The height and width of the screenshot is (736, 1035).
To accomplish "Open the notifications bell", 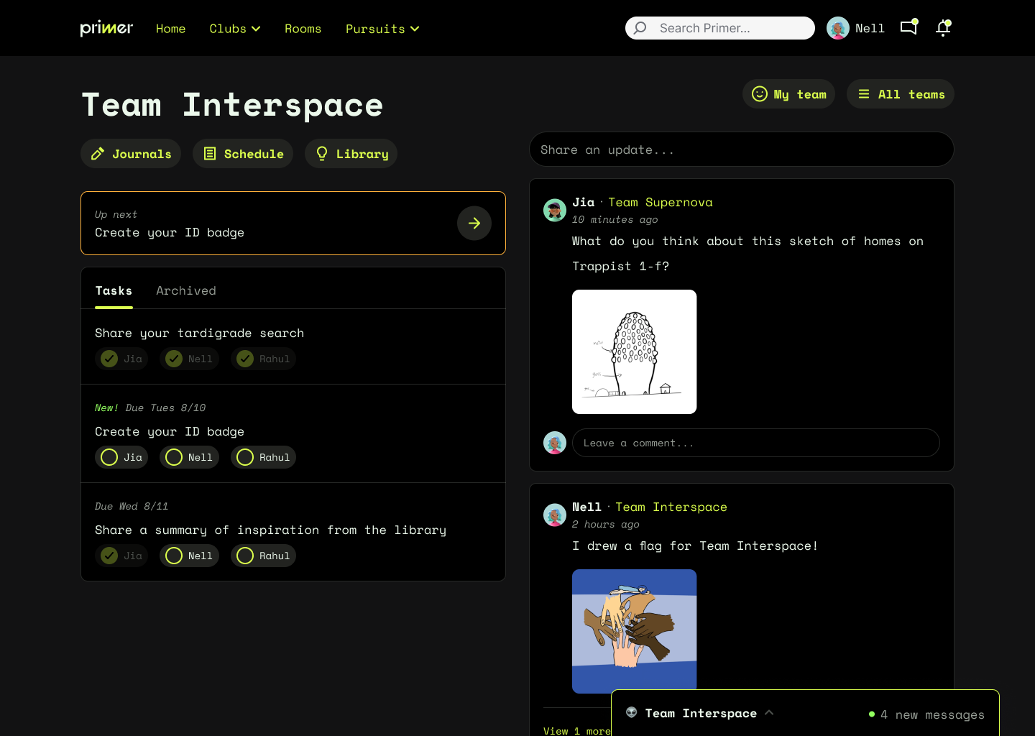I will 943,28.
